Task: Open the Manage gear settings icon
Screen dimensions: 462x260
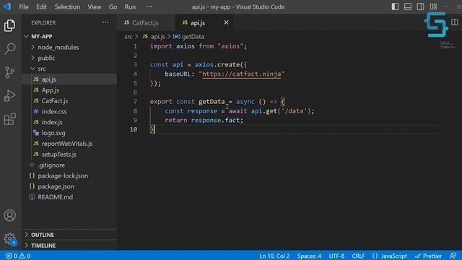Action: point(9,239)
